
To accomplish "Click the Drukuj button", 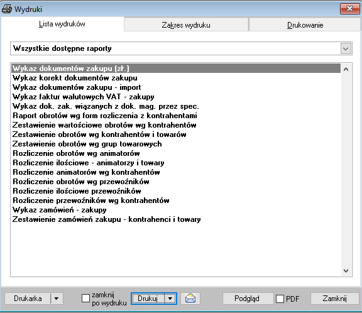I will pos(148,299).
